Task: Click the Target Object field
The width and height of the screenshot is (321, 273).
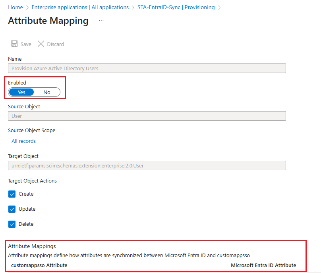Action: tap(147, 165)
